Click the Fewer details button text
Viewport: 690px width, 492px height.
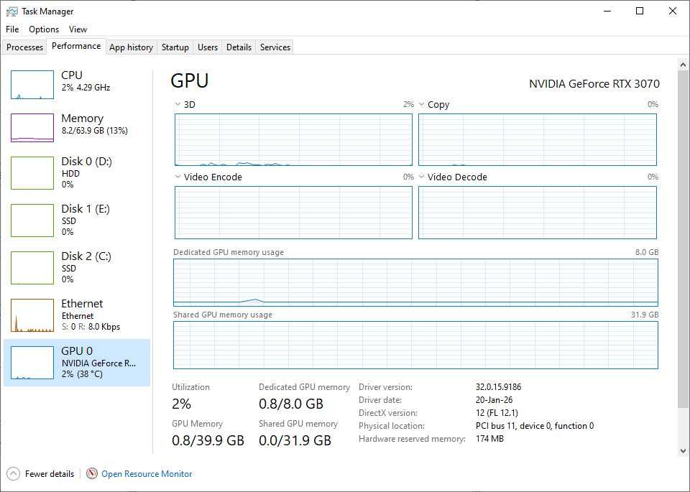pyautogui.click(x=50, y=474)
